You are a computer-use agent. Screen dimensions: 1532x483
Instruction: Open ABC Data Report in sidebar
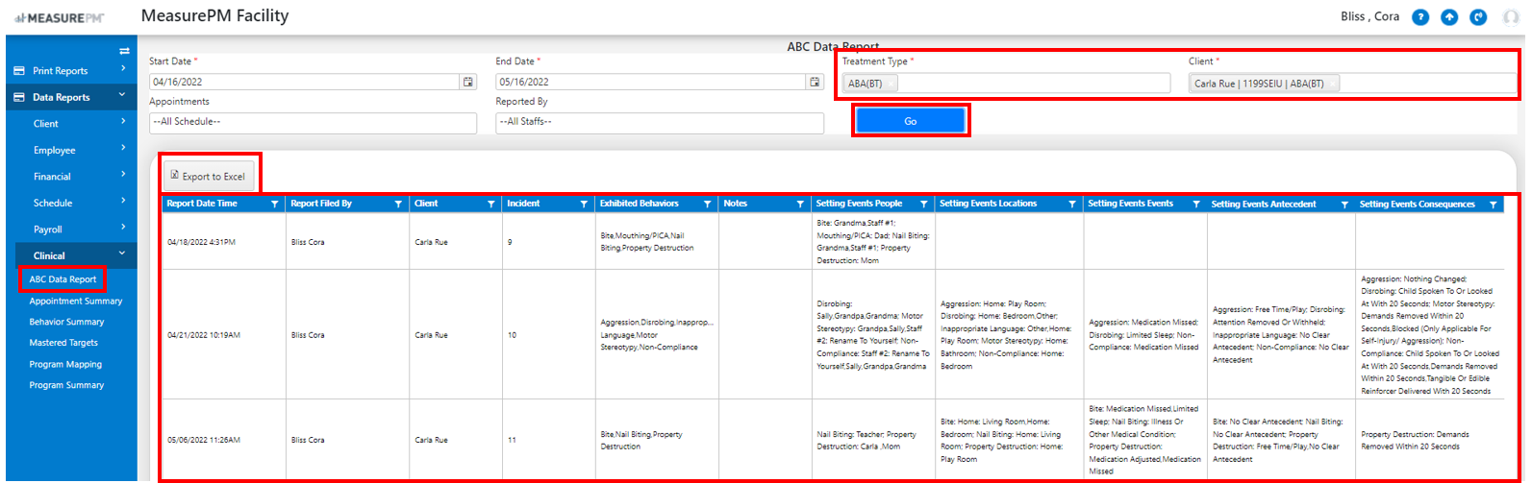click(x=63, y=279)
